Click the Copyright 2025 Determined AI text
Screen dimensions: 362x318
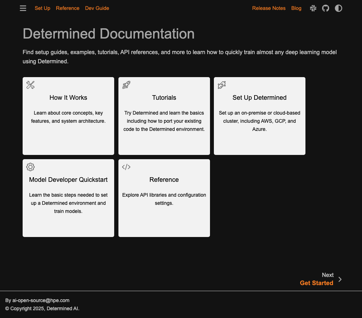tap(42, 308)
